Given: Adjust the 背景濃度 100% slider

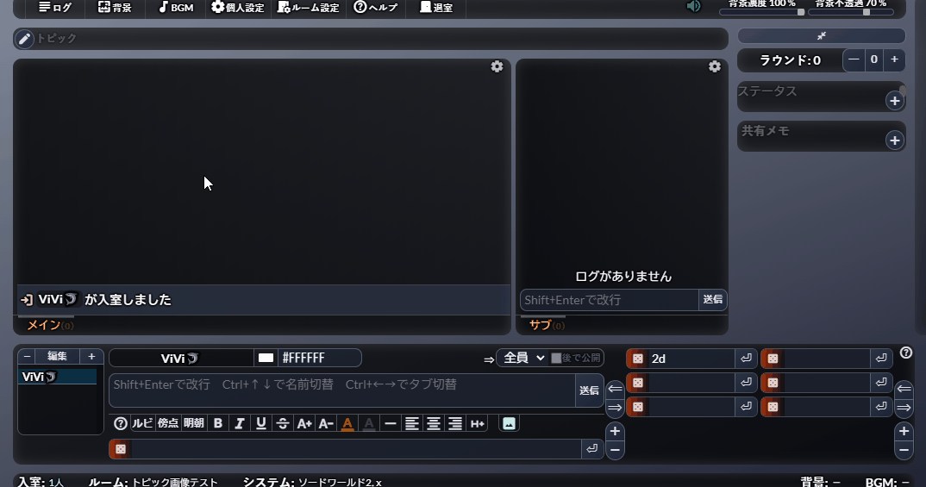Looking at the screenshot, I should [762, 12].
